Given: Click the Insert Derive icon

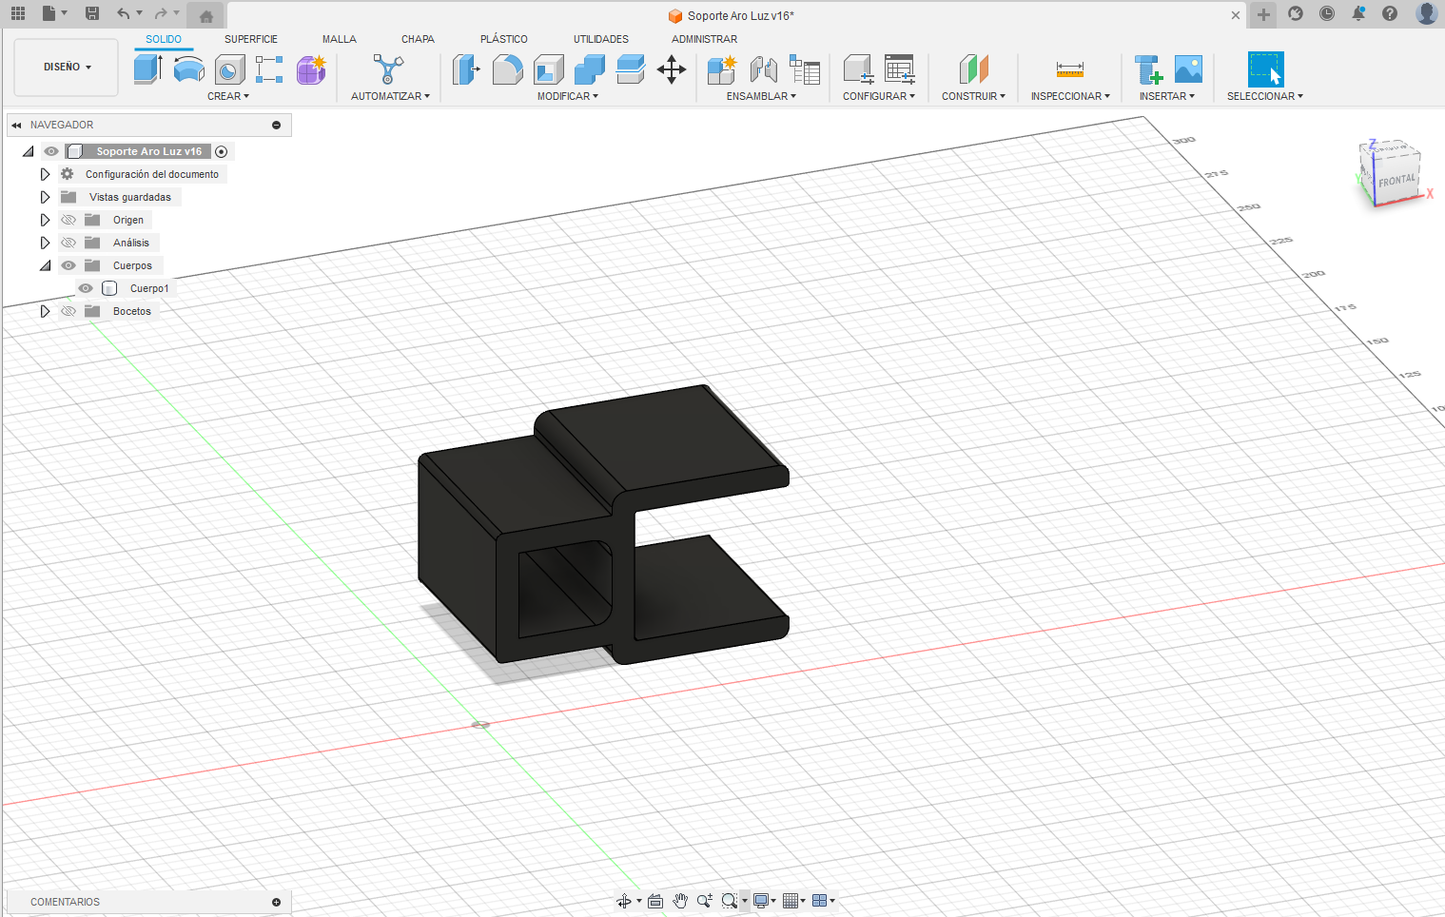Looking at the screenshot, I should tap(1148, 68).
